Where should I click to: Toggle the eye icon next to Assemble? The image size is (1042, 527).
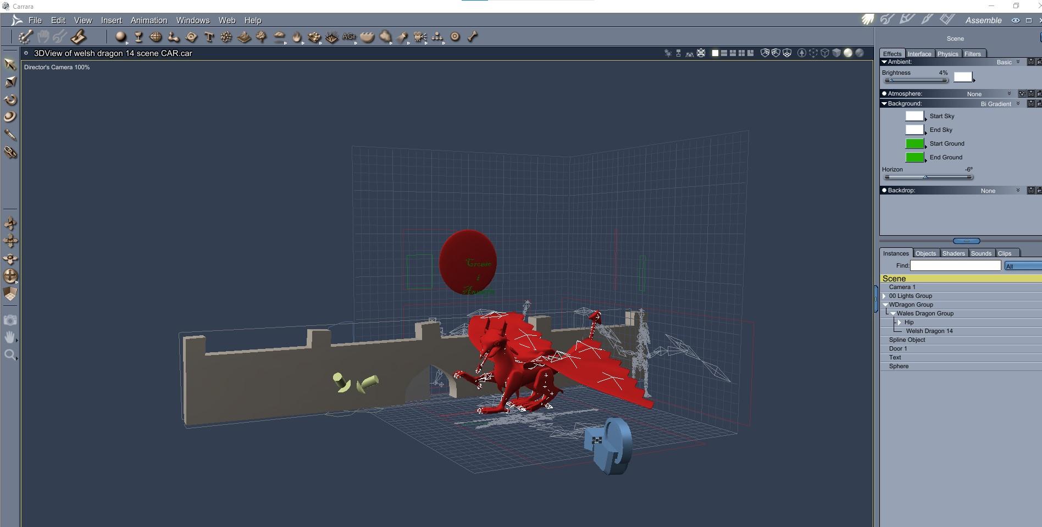tap(1015, 20)
